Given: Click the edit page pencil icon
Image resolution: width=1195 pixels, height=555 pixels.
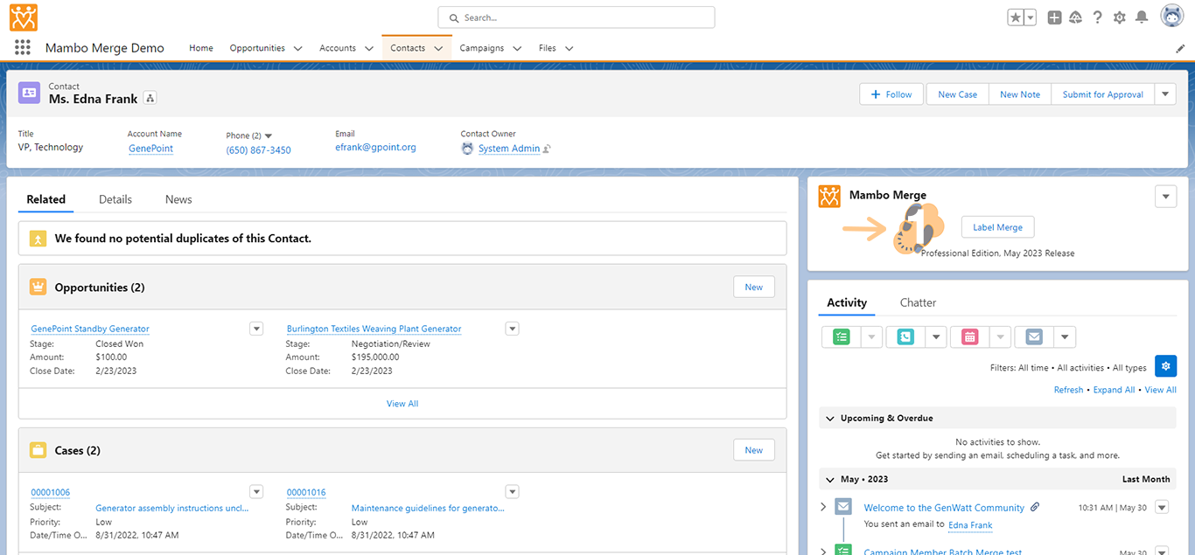Looking at the screenshot, I should (1180, 49).
